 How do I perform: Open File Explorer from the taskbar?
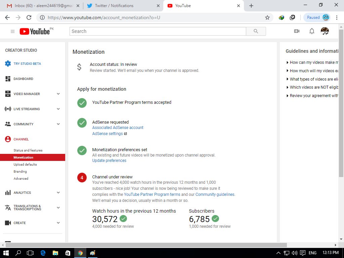coord(55,253)
